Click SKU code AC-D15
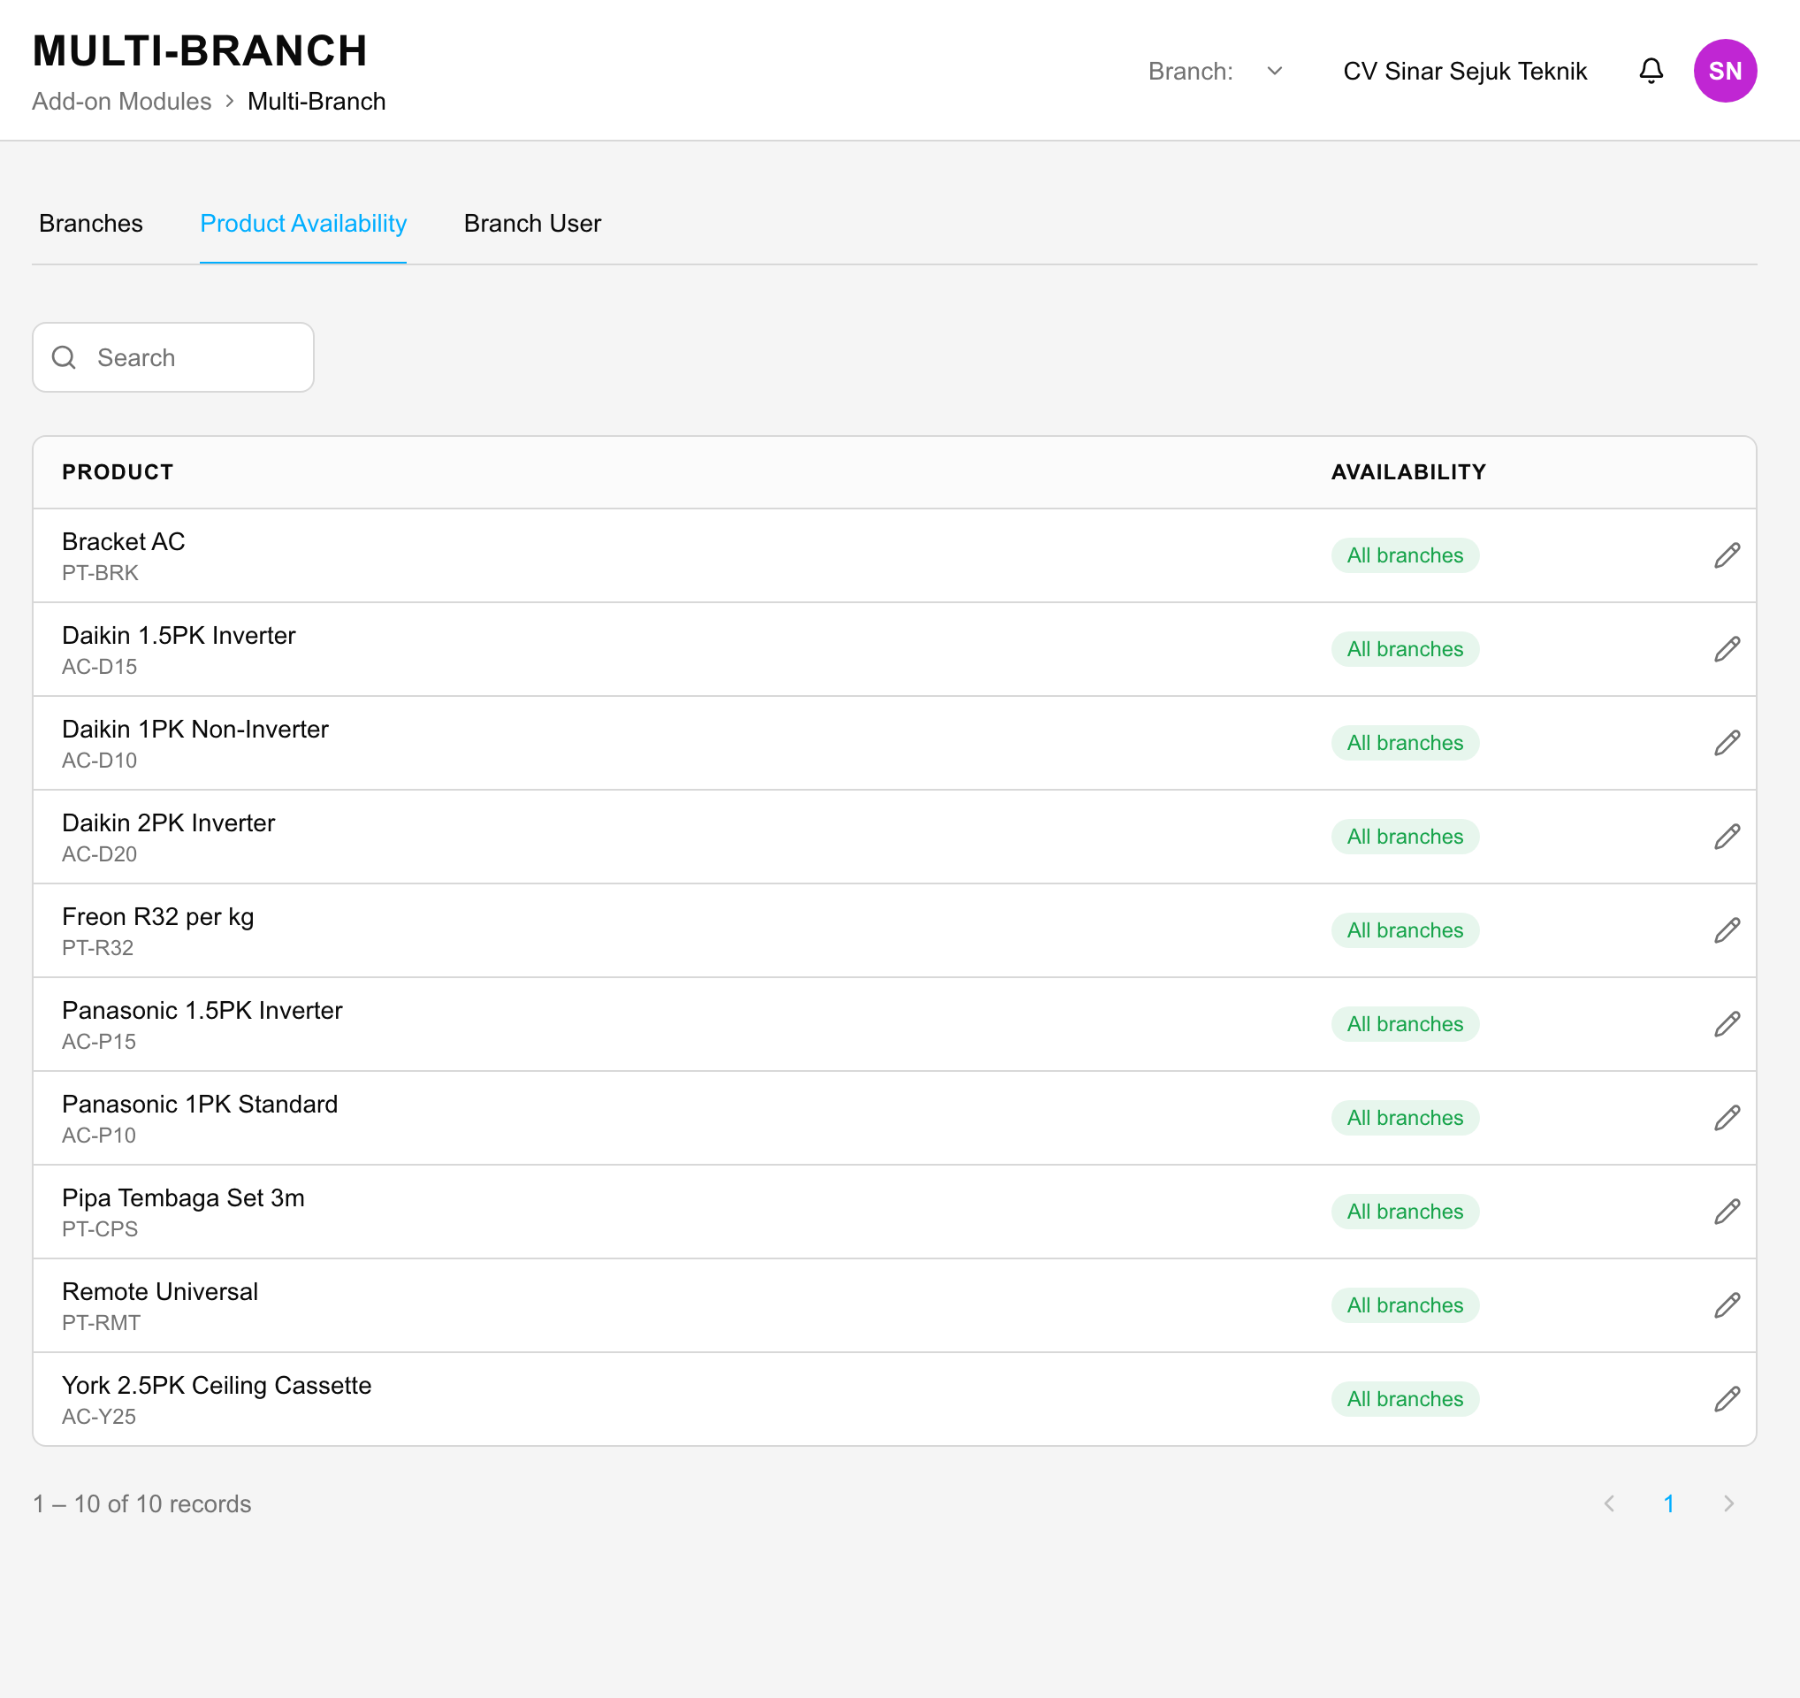Image resolution: width=1800 pixels, height=1698 pixels. pos(100,667)
